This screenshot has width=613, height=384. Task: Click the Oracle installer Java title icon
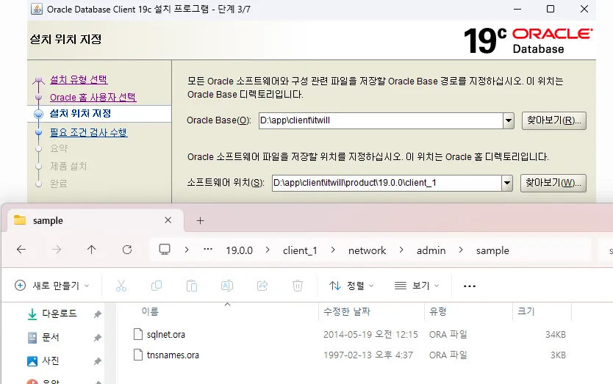(x=37, y=9)
